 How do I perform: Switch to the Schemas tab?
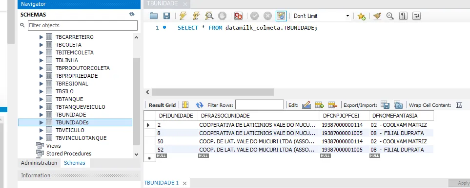[75, 163]
